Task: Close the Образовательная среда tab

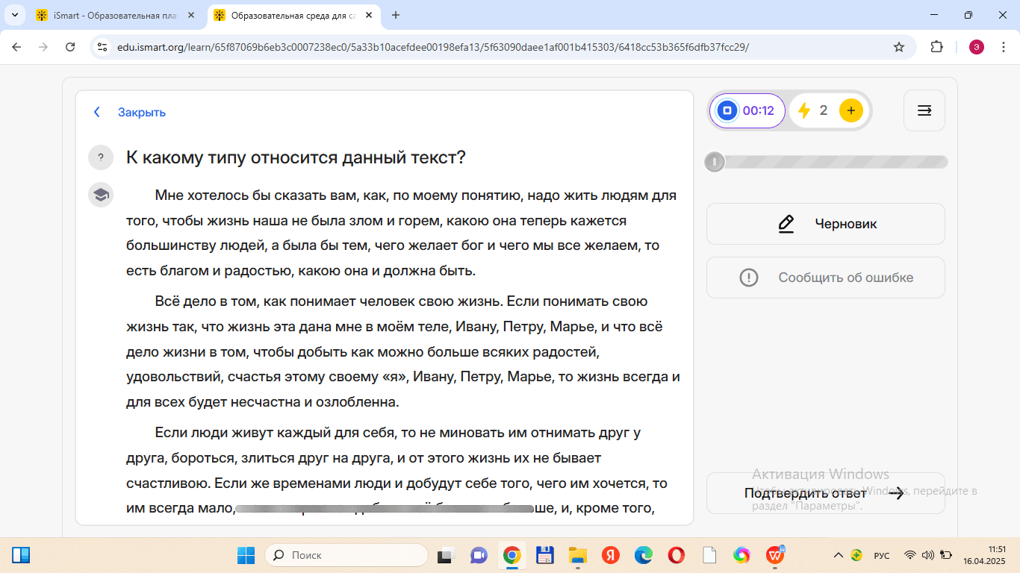Action: pos(368,15)
